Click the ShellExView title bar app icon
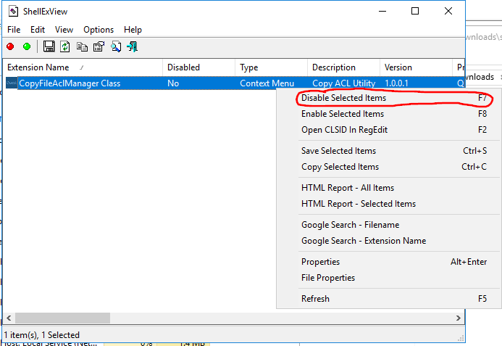502x346 pixels. 13,12
